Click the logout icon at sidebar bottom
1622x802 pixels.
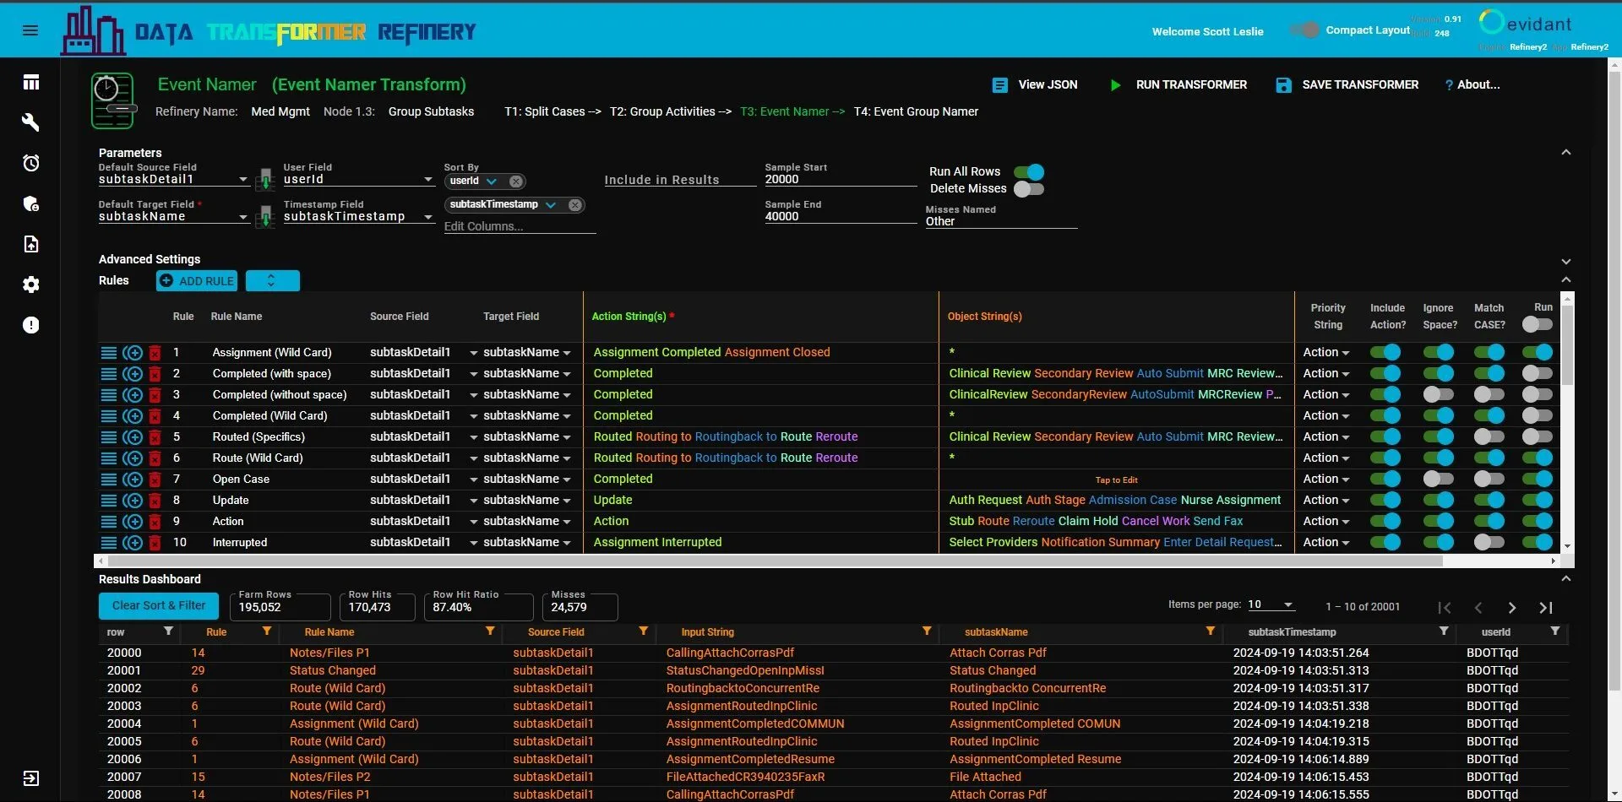pyautogui.click(x=30, y=778)
